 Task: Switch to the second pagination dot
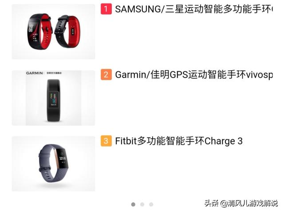pyautogui.click(x=142, y=205)
